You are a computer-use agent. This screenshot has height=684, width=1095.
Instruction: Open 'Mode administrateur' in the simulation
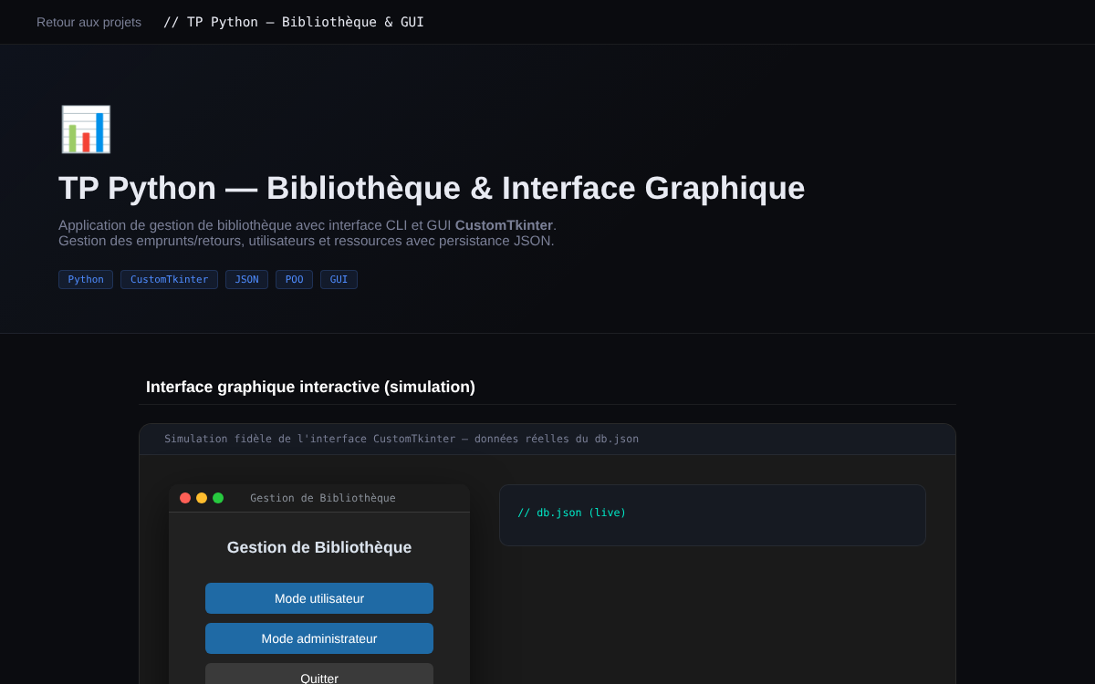tap(319, 638)
